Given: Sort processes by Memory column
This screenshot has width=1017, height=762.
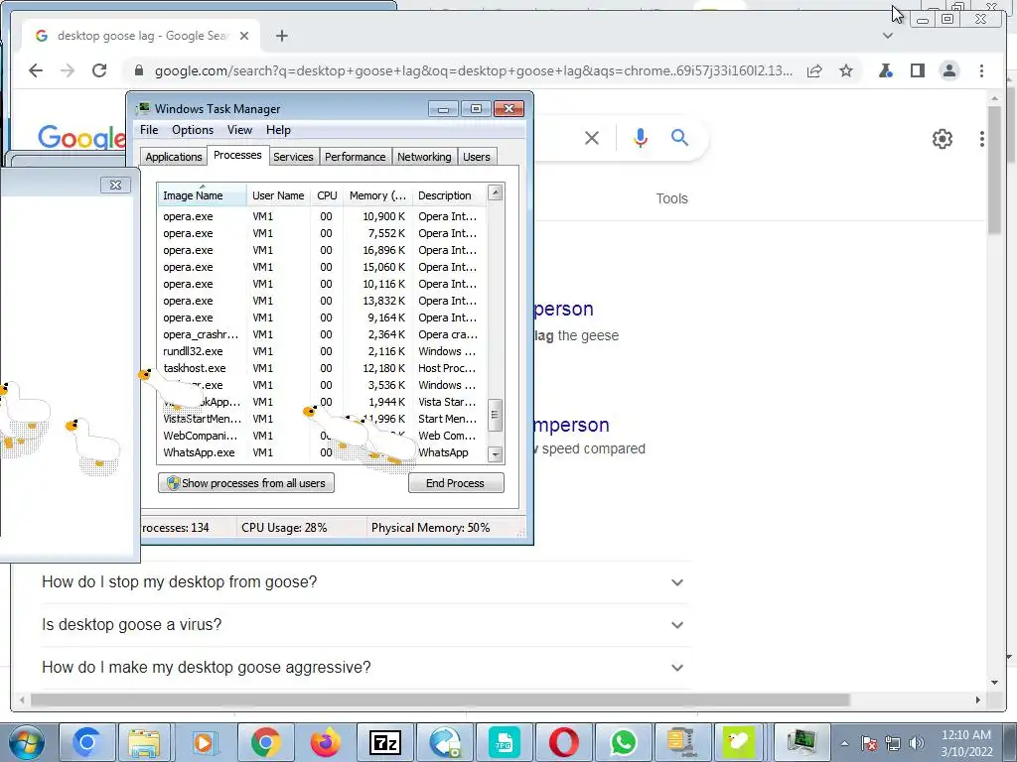Looking at the screenshot, I should [x=377, y=195].
